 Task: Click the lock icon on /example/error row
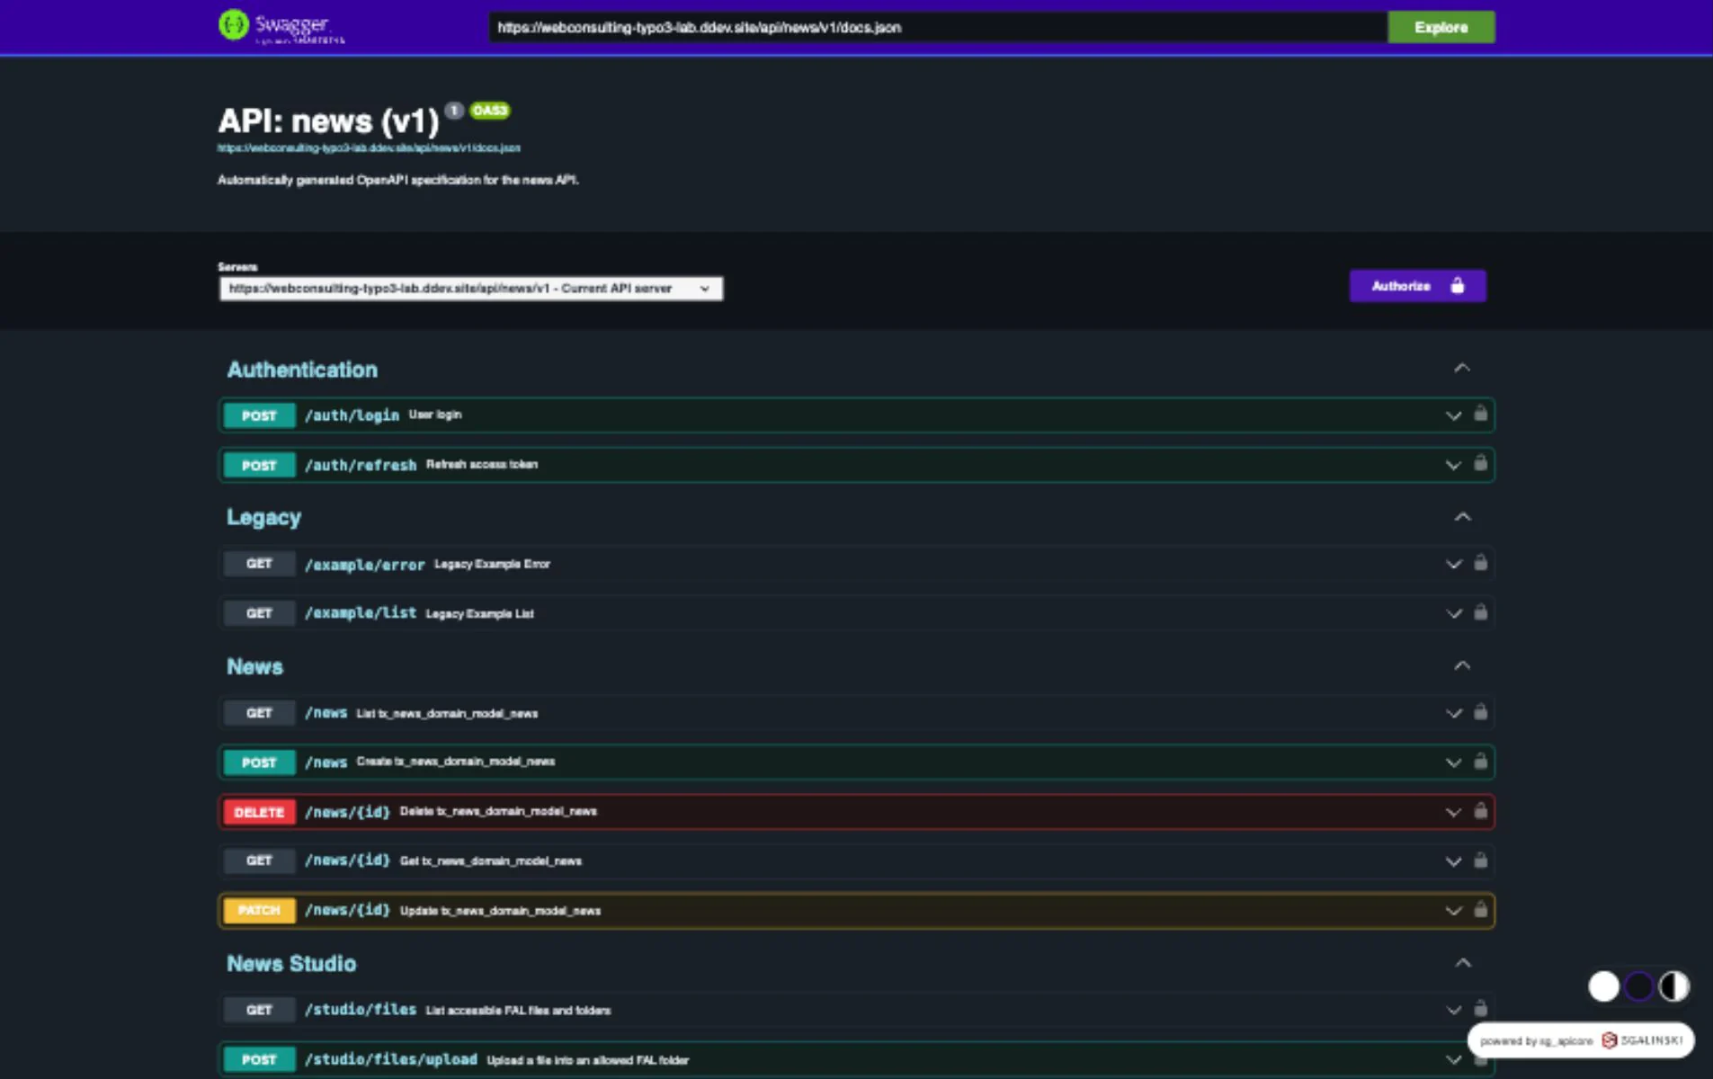point(1480,562)
